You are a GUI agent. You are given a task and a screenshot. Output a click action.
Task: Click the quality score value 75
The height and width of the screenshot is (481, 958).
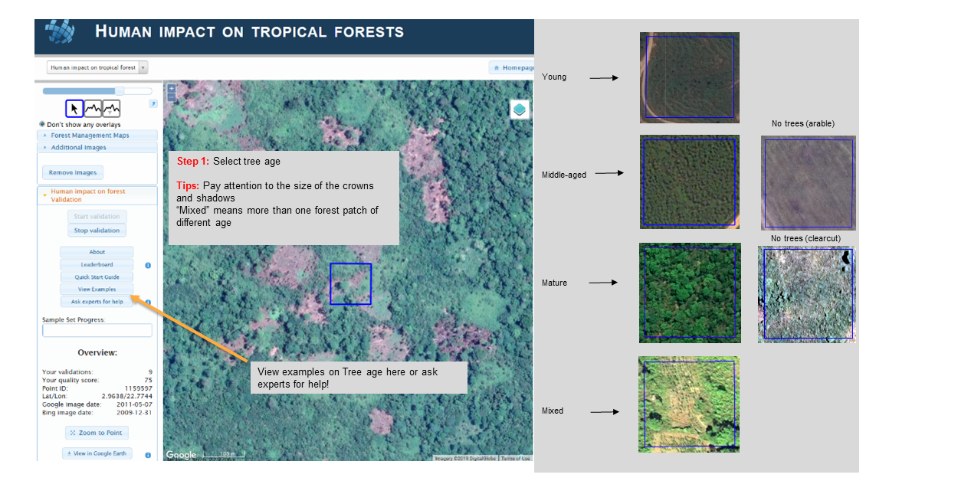pyautogui.click(x=148, y=380)
